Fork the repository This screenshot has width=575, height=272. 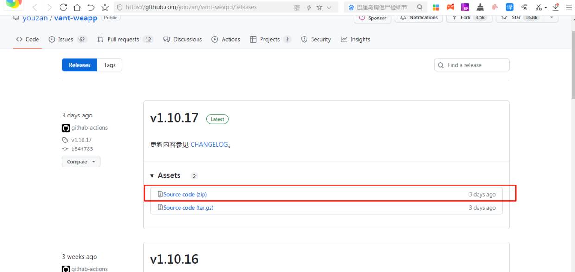469,18
